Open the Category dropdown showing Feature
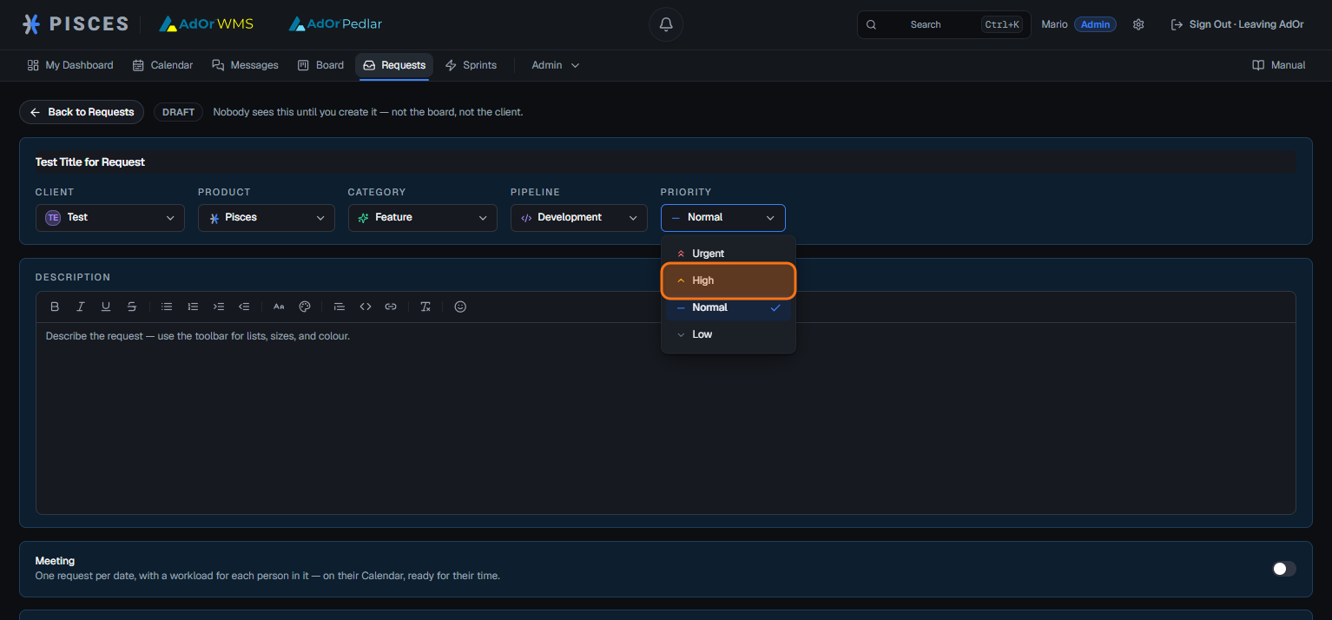 423,218
